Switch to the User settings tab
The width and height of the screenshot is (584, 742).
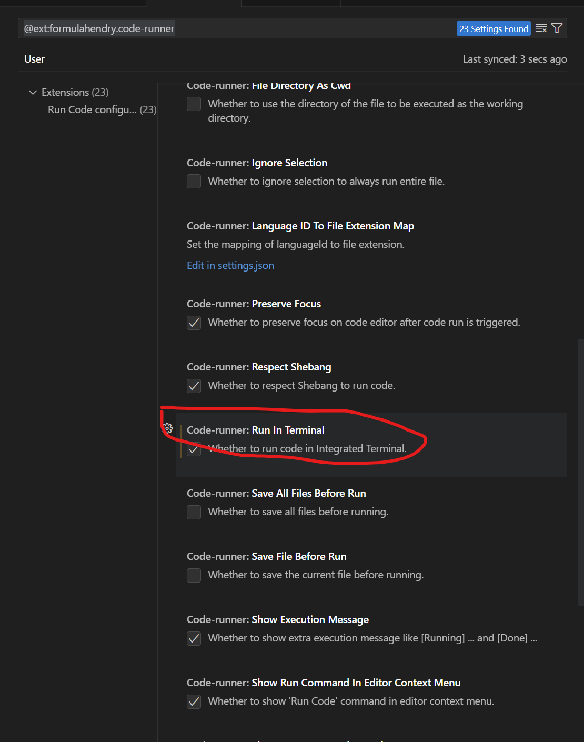(x=34, y=59)
